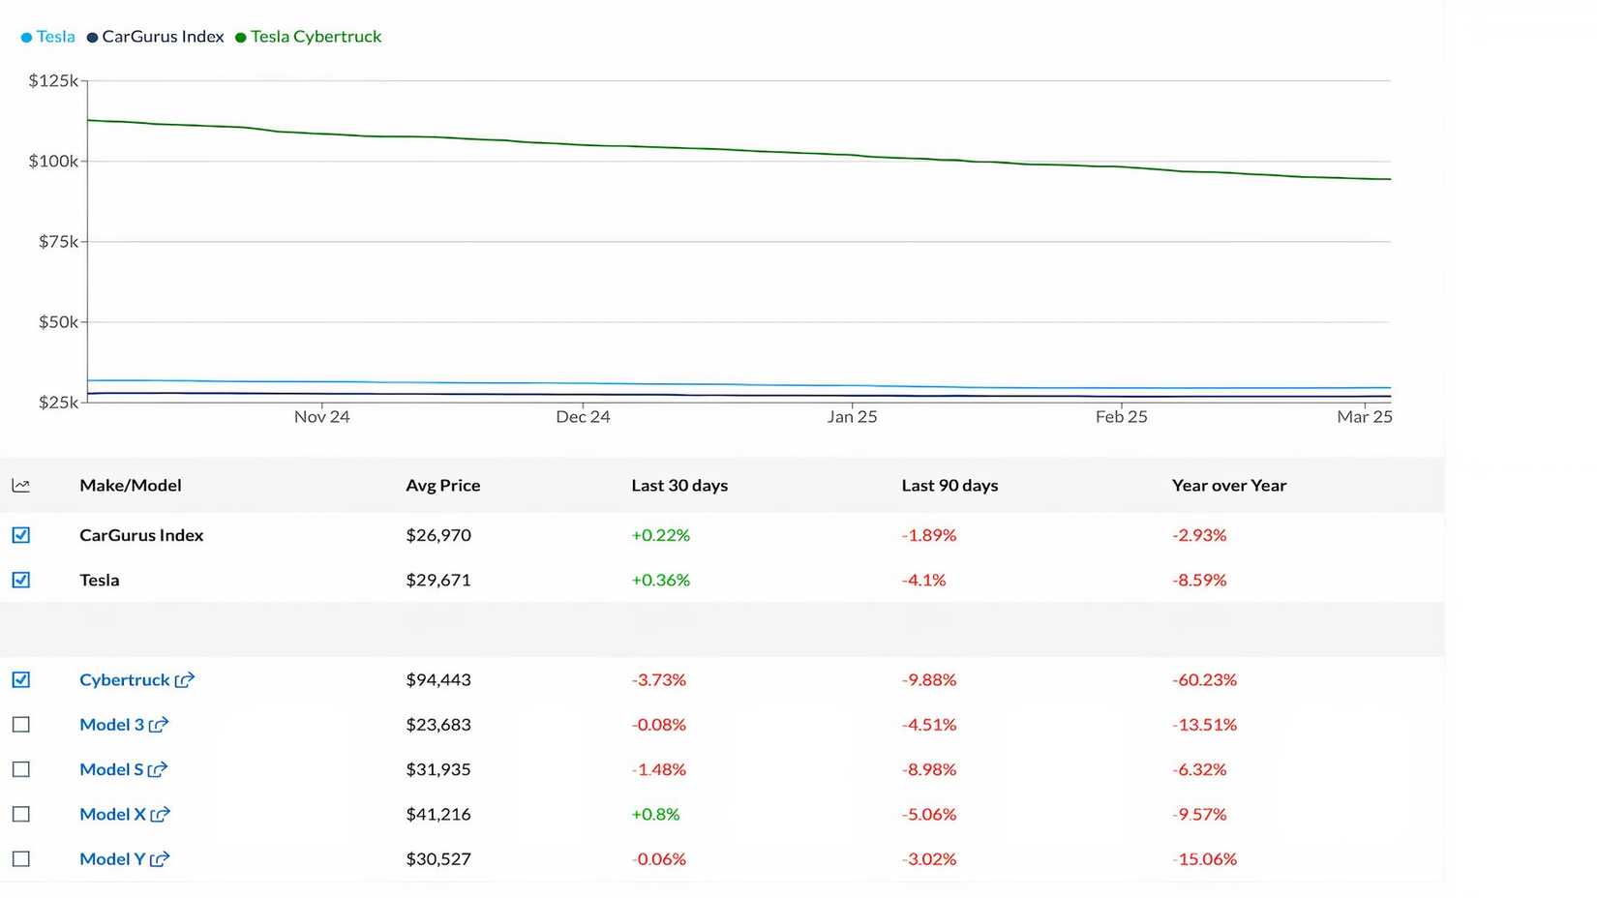Click the $125k y-axis label
1597x898 pixels.
tap(53, 81)
